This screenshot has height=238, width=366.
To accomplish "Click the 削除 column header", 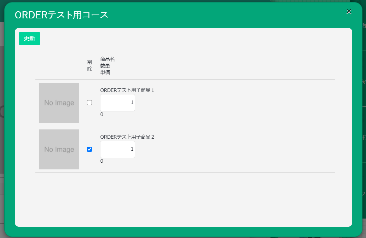I will coord(89,66).
